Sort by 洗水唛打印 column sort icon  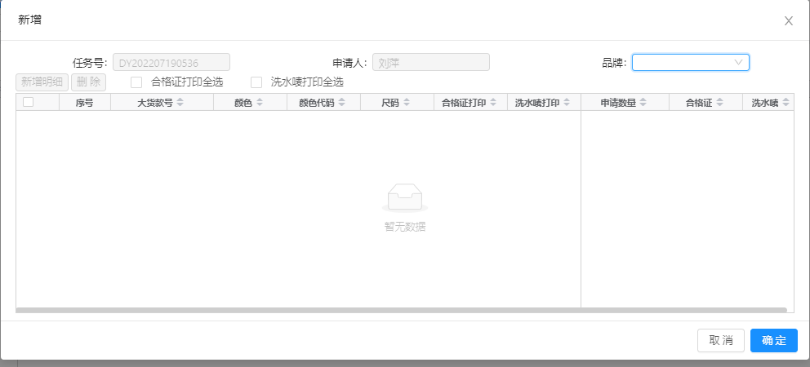tap(567, 103)
